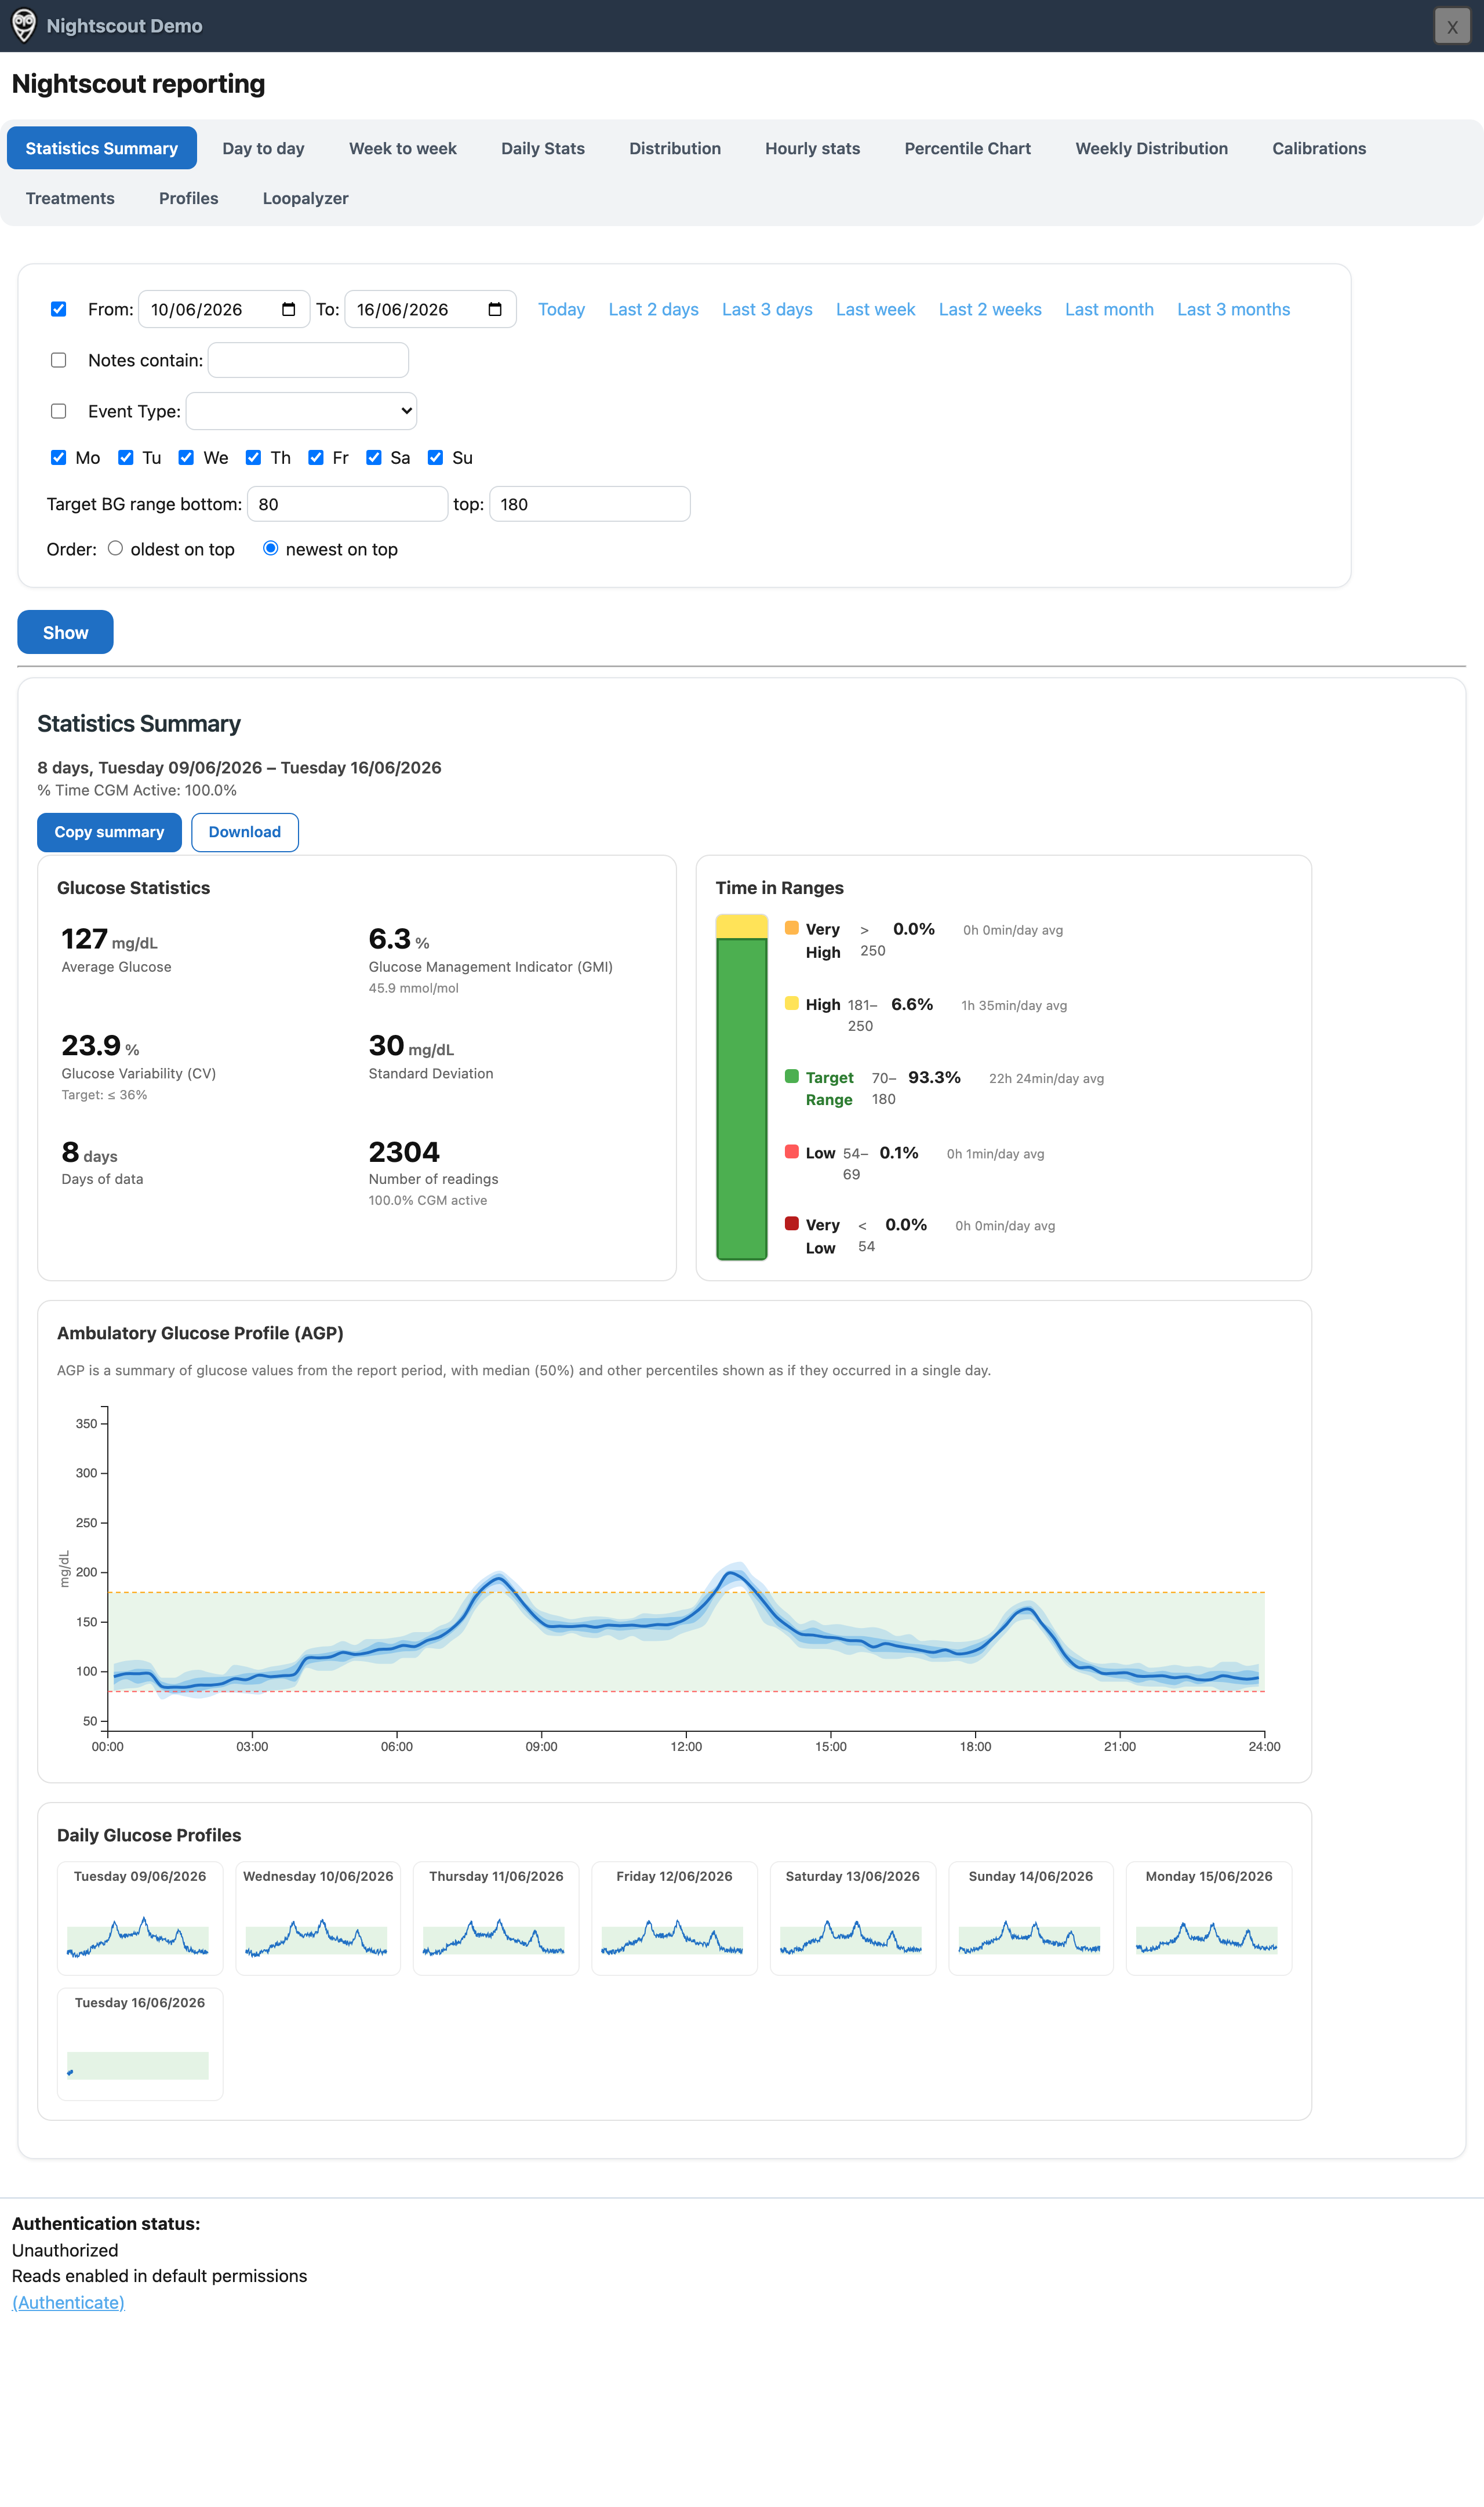Click the Target BG range top field

(x=590, y=504)
